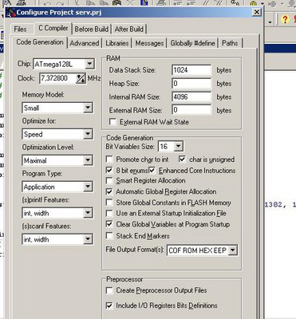Viewport: 296px width, 319px height.
Task: Select the Libraries sub-tab
Action: click(117, 43)
